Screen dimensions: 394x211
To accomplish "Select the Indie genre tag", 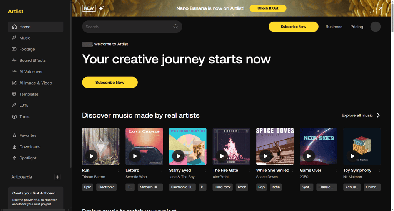I will 275,187.
